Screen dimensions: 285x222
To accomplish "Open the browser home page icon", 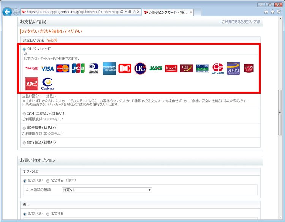I will [266, 12].
